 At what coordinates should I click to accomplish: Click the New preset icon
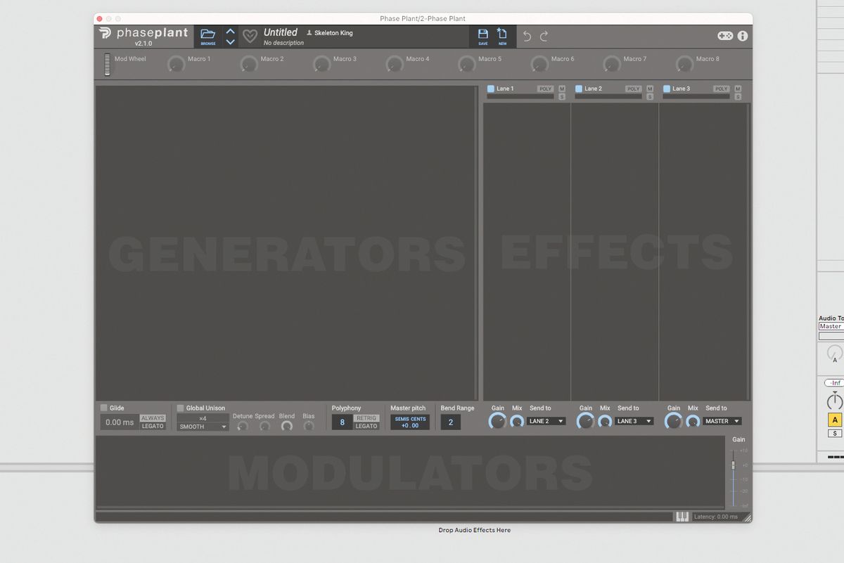click(502, 35)
